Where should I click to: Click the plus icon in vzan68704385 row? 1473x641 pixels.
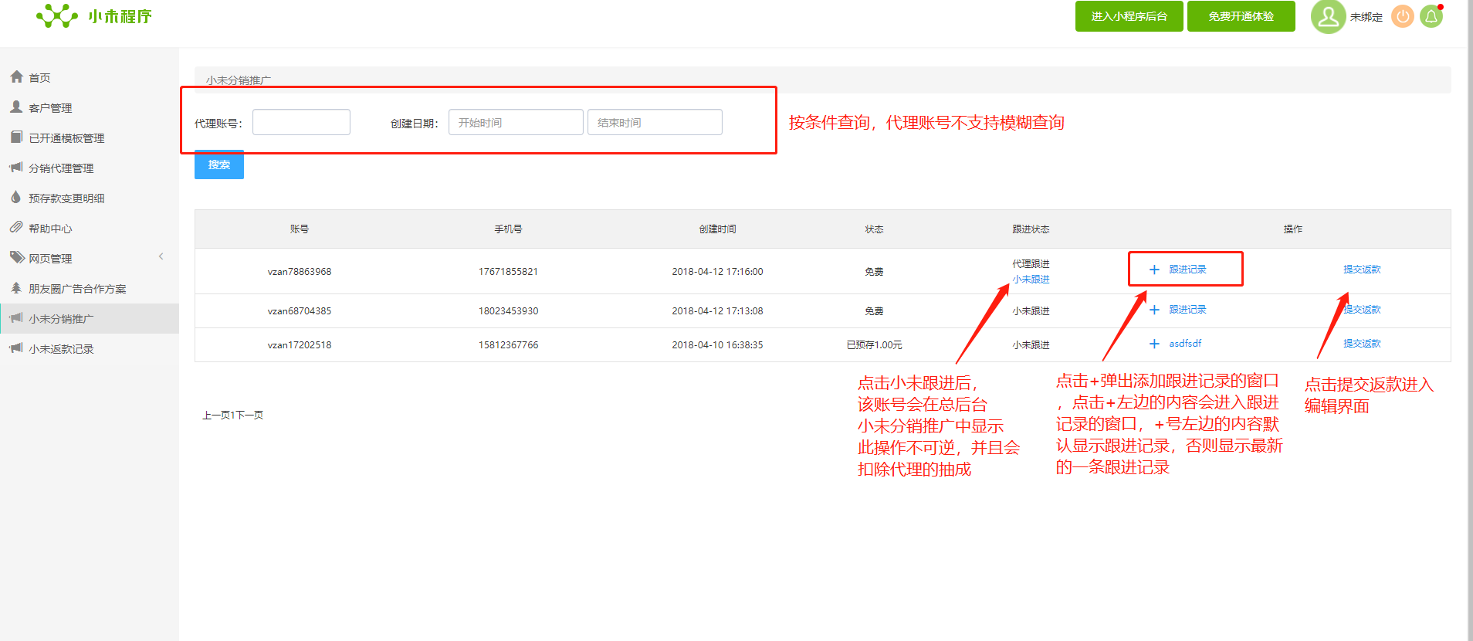click(1154, 310)
